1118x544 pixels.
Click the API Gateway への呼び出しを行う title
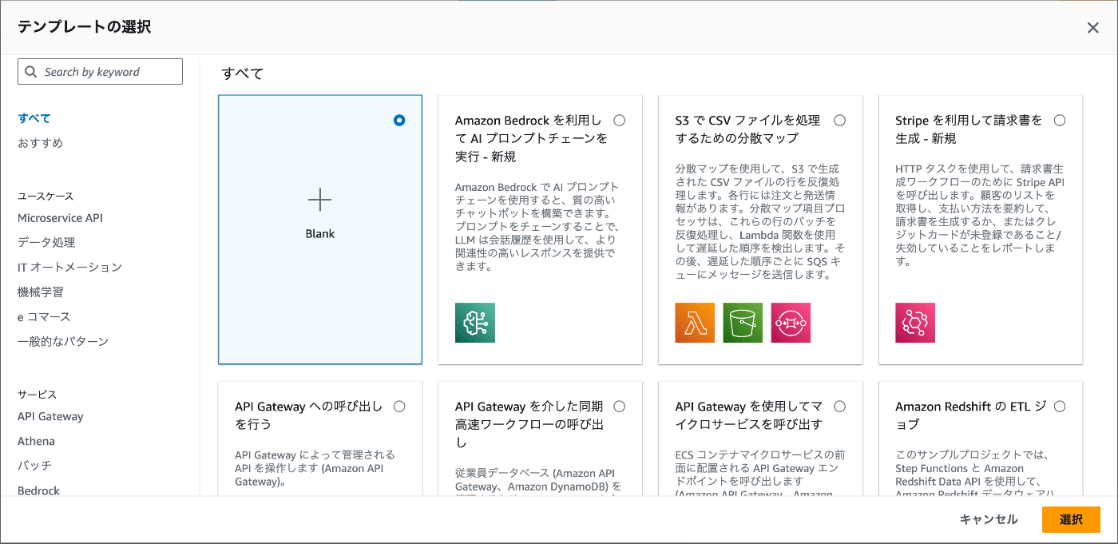click(x=309, y=415)
